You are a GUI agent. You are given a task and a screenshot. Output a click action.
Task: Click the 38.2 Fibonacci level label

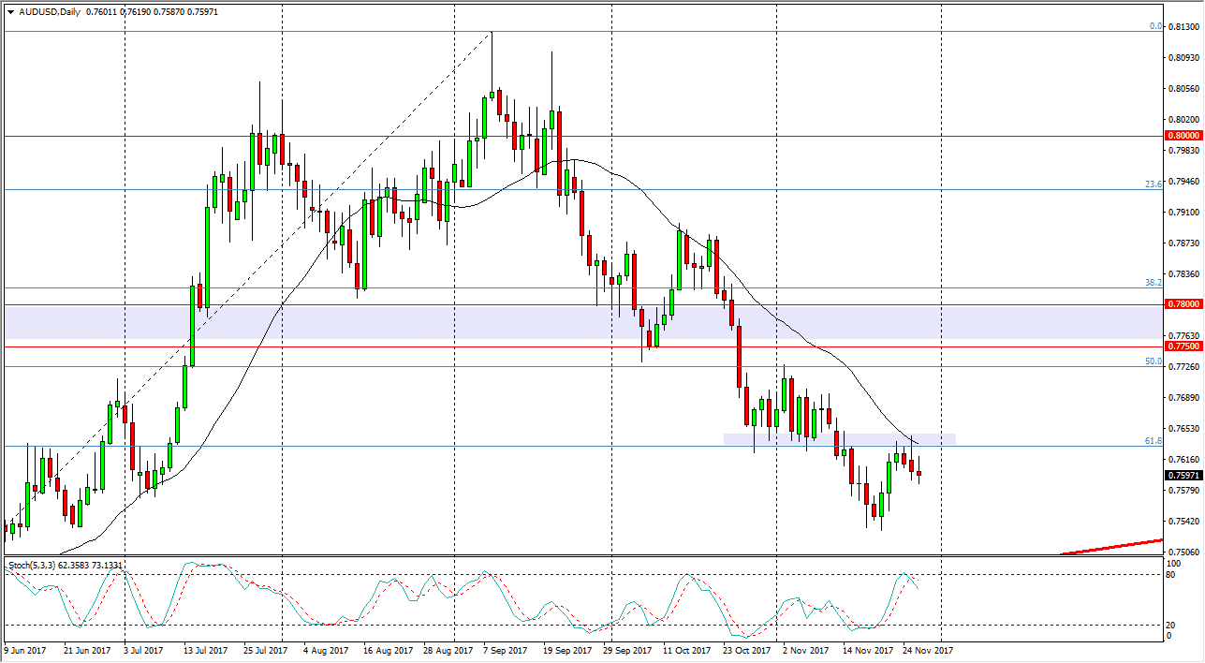[1152, 283]
